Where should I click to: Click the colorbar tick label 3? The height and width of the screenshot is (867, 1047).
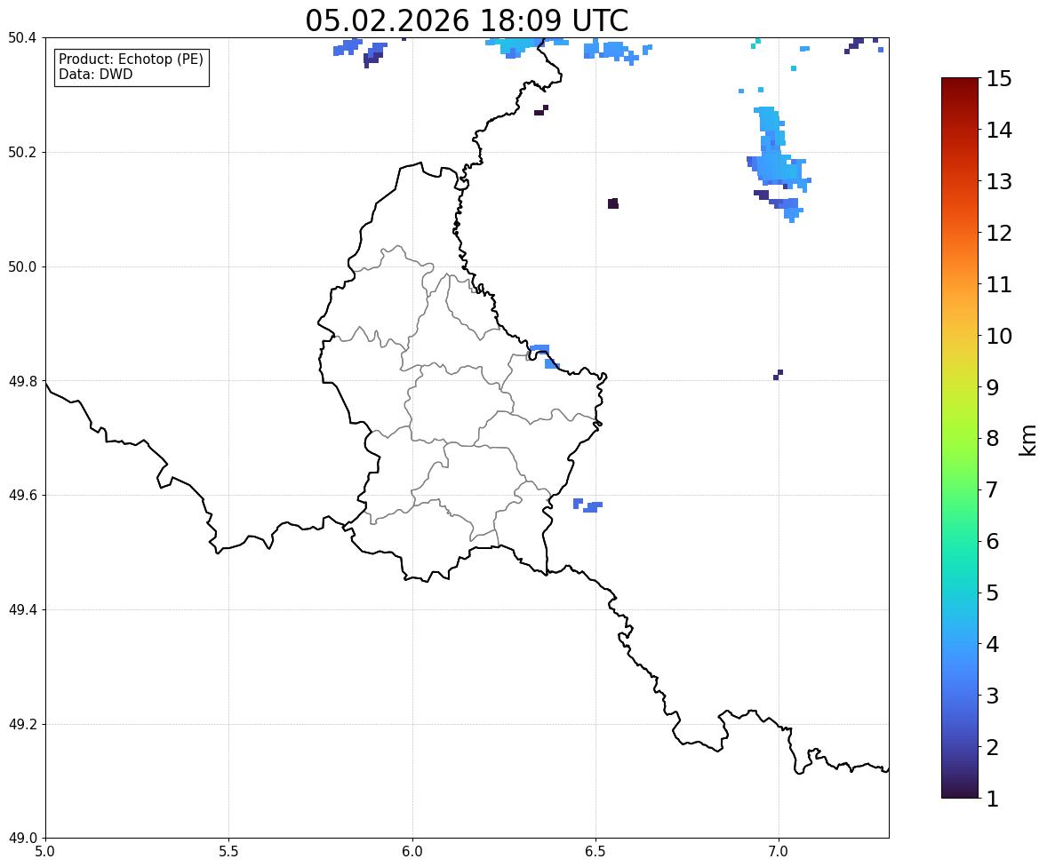(993, 696)
